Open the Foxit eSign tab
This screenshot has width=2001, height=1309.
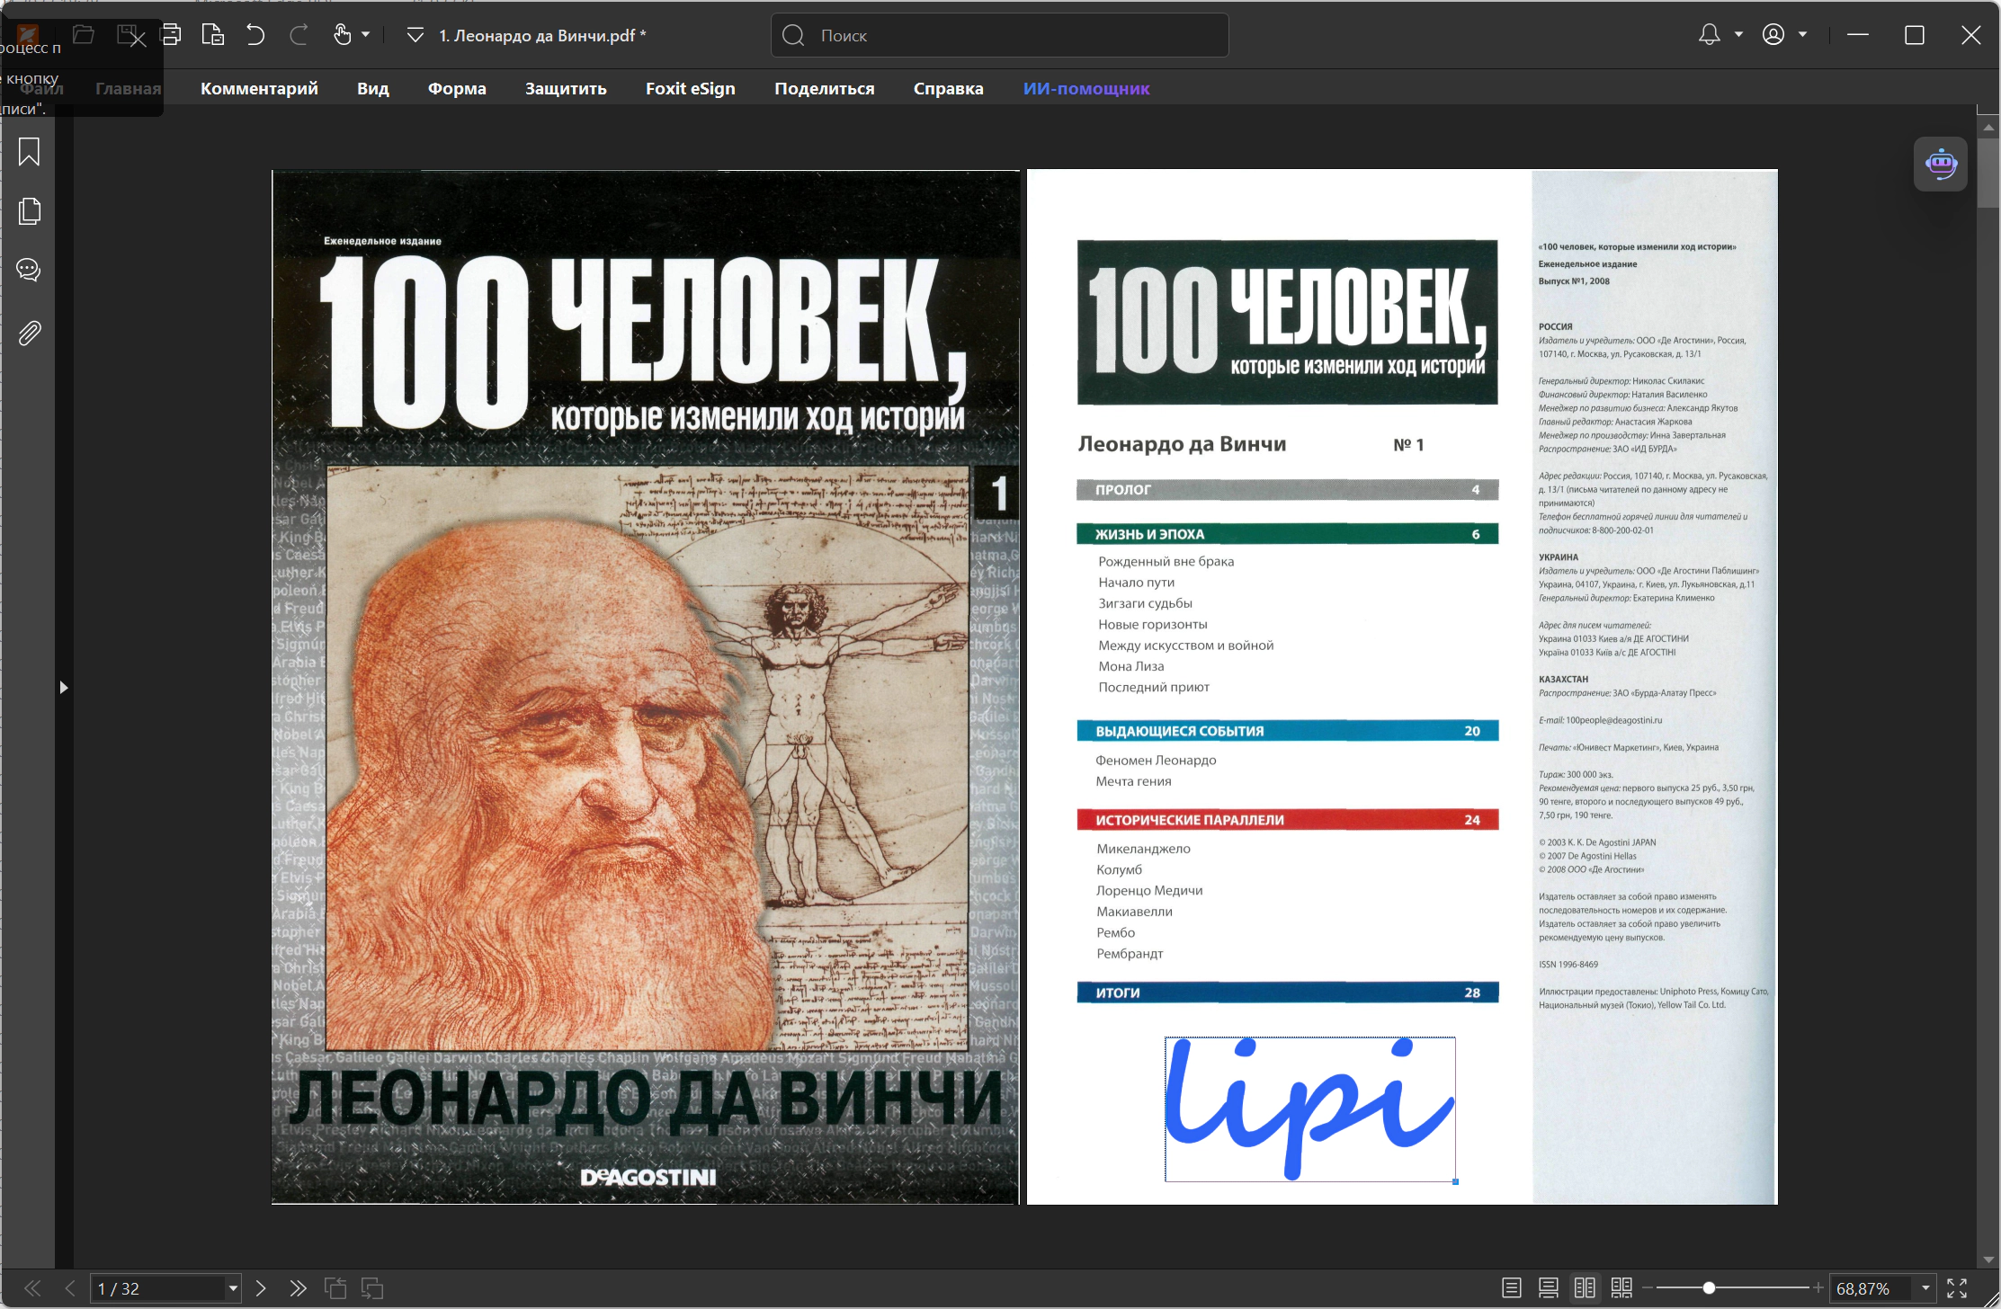coord(691,88)
